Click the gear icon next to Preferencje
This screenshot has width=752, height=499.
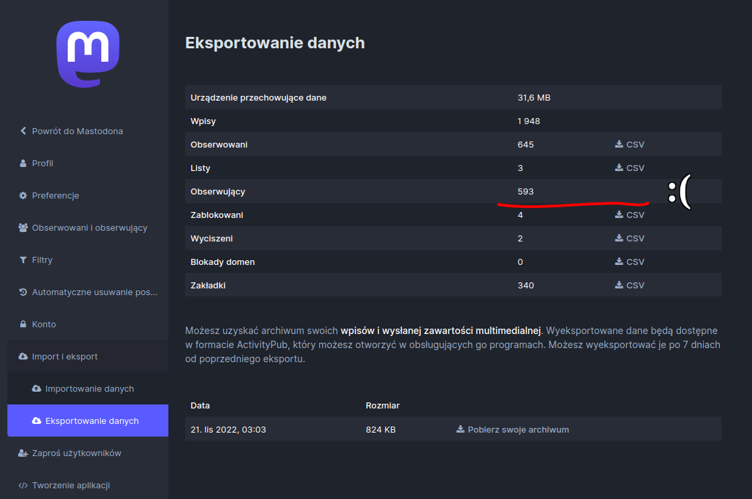(x=23, y=196)
